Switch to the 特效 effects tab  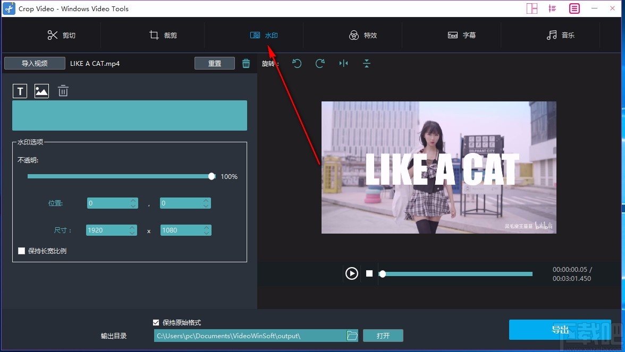(x=363, y=35)
